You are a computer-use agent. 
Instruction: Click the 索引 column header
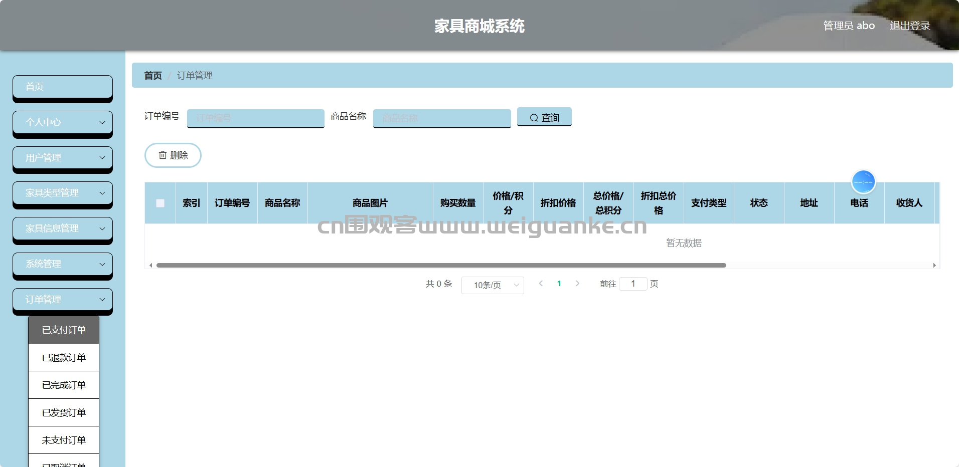pos(192,203)
